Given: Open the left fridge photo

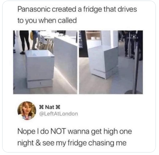Looking at the screenshot, I should pos(45,62).
